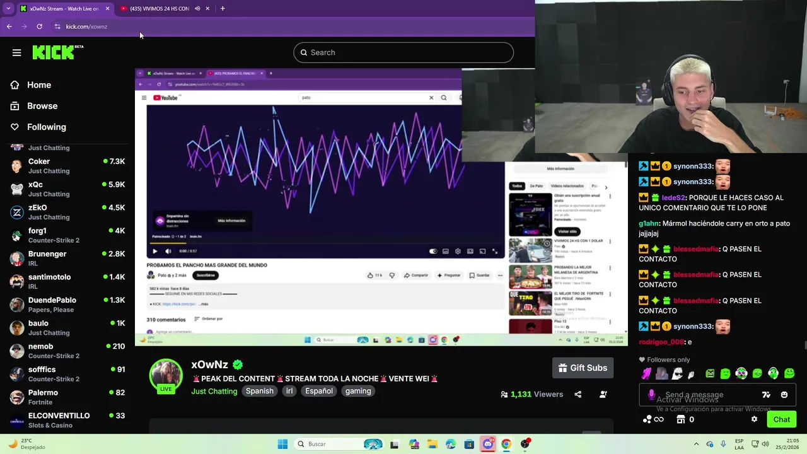Viewport: 807px width, 454px height.
Task: Switch to the xOwNz Stream browser tab
Action: 64,8
